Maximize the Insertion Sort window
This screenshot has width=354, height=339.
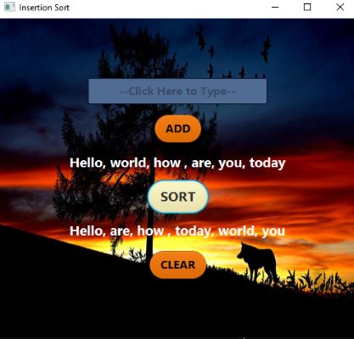pyautogui.click(x=307, y=7)
